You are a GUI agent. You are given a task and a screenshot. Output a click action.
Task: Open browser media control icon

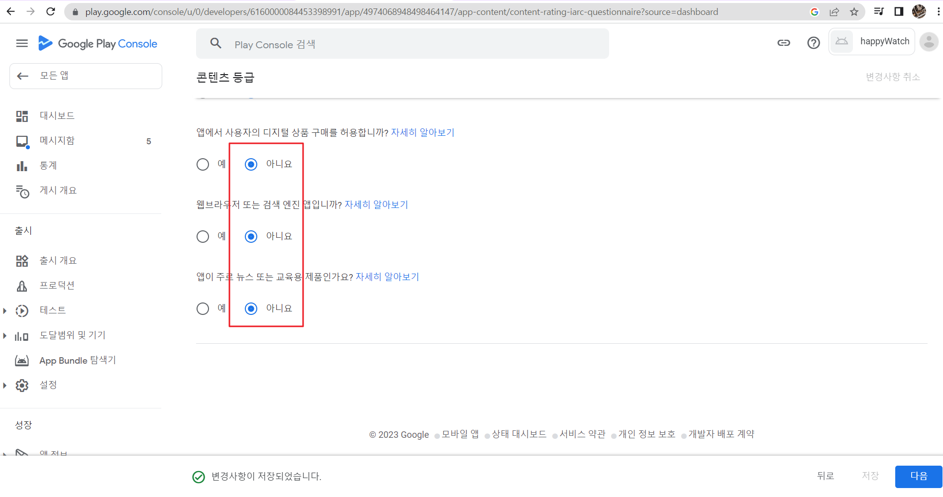[879, 11]
